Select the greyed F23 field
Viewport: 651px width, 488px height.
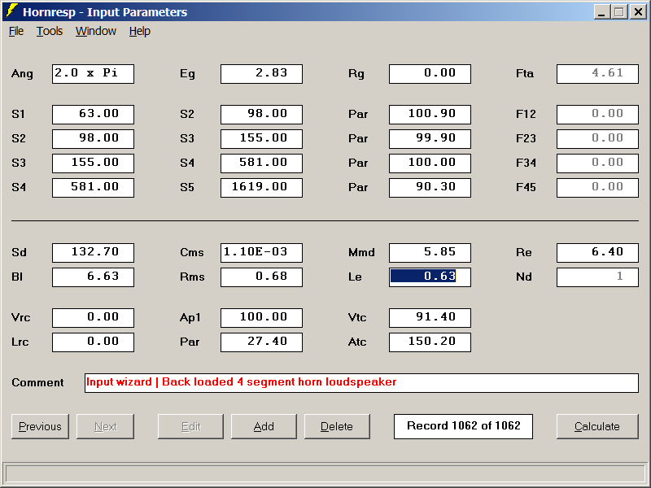click(x=597, y=139)
